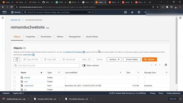
Task: Expand The Matrix srt download options
Action: [x=91, y=99]
